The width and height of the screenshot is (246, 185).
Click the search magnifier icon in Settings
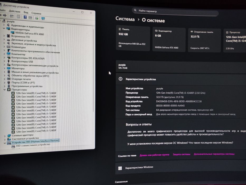[135, 10]
